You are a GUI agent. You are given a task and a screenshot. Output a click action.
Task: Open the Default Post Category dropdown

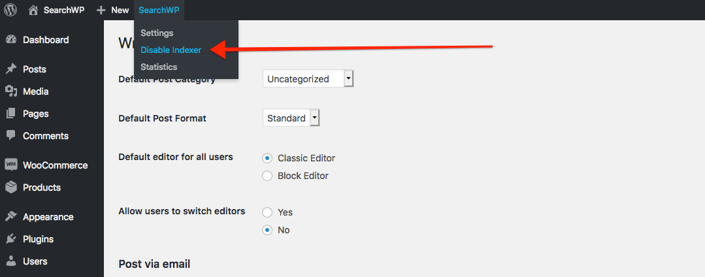coord(308,79)
